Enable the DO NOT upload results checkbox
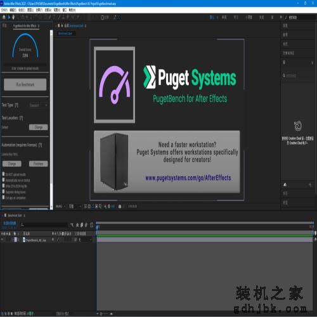The width and height of the screenshot is (317, 317). coord(3,174)
